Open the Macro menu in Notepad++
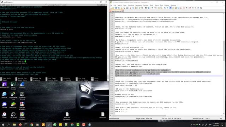 tap(156, 5)
